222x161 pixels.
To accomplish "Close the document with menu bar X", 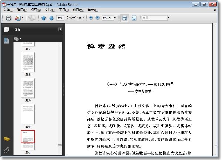I will tap(215, 10).
